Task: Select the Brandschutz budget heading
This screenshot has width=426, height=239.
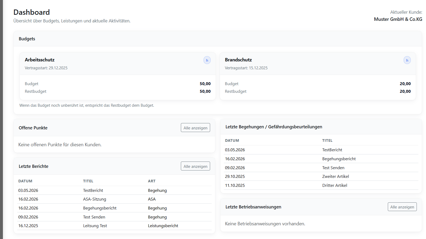Action: point(238,60)
